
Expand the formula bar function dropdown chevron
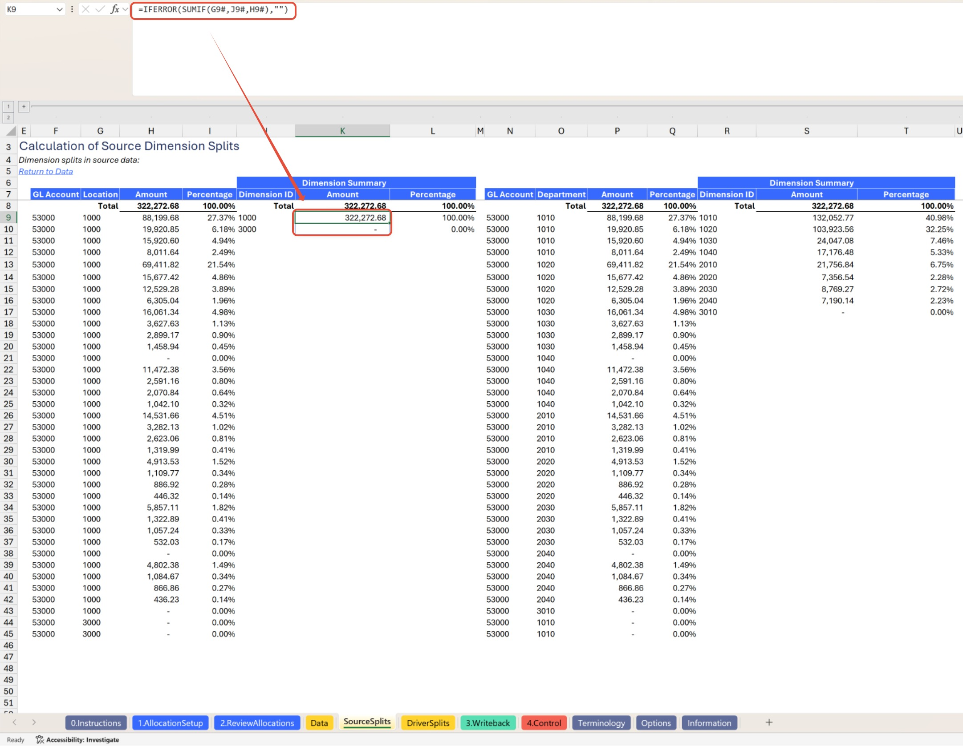(x=125, y=9)
